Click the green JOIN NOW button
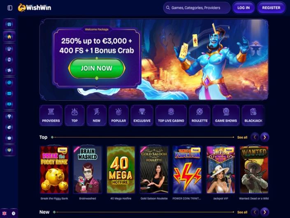Image resolution: width=290 pixels, height=218 pixels. coord(97,68)
